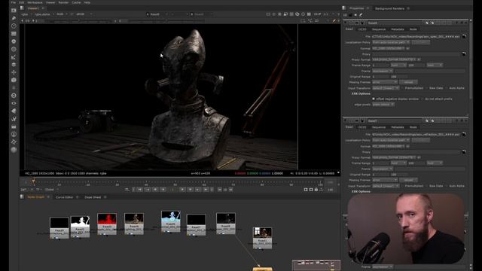Screen dimensions: 482x271
Task: Step back one frame
Action: point(156,190)
